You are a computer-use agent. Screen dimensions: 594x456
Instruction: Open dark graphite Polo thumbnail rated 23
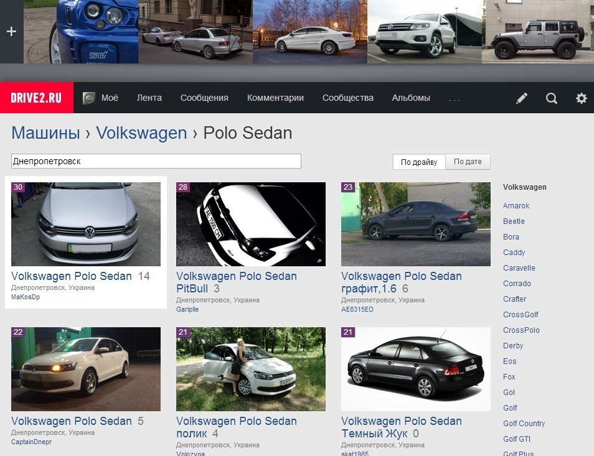(415, 224)
